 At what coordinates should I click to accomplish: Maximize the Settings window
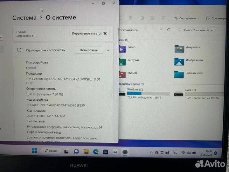pyautogui.click(x=103, y=4)
